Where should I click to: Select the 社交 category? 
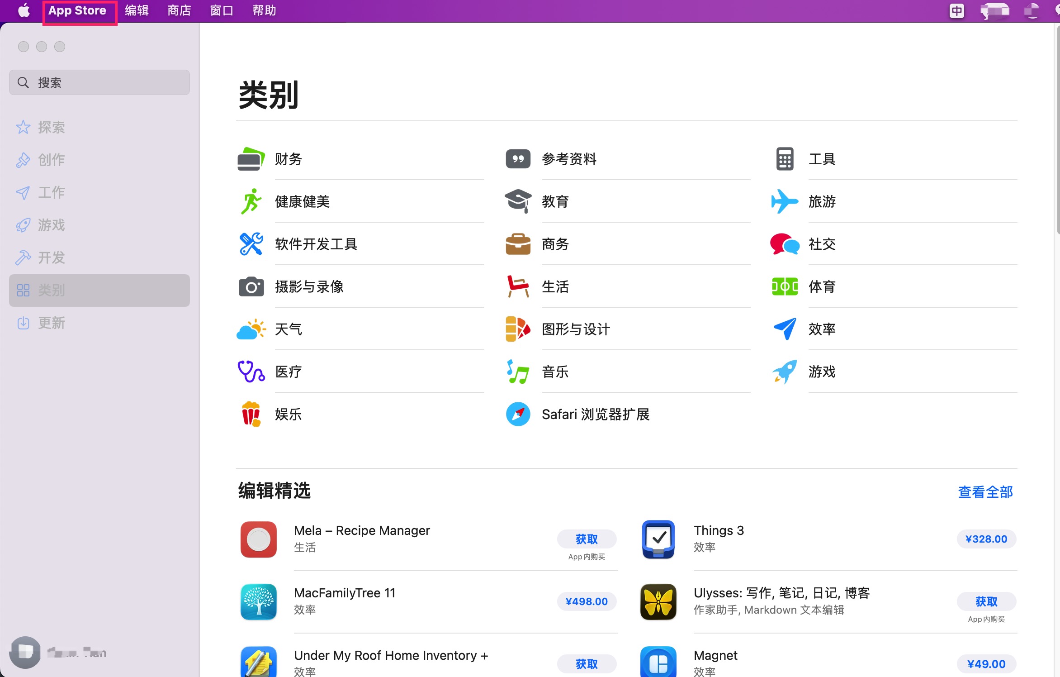click(822, 244)
